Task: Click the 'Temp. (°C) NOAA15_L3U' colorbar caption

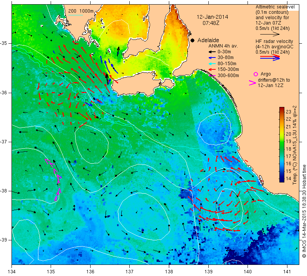Action: 294,145
